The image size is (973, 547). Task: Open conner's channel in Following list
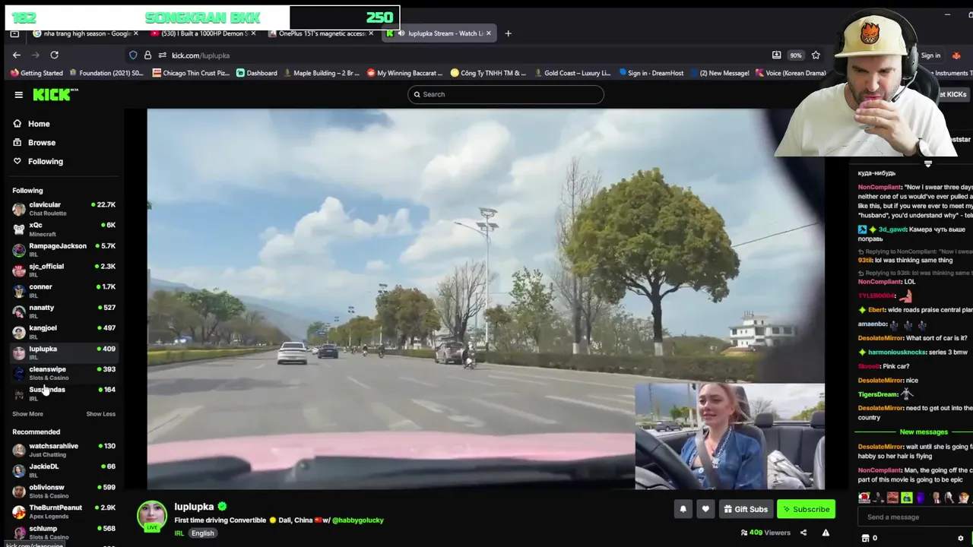pos(64,290)
